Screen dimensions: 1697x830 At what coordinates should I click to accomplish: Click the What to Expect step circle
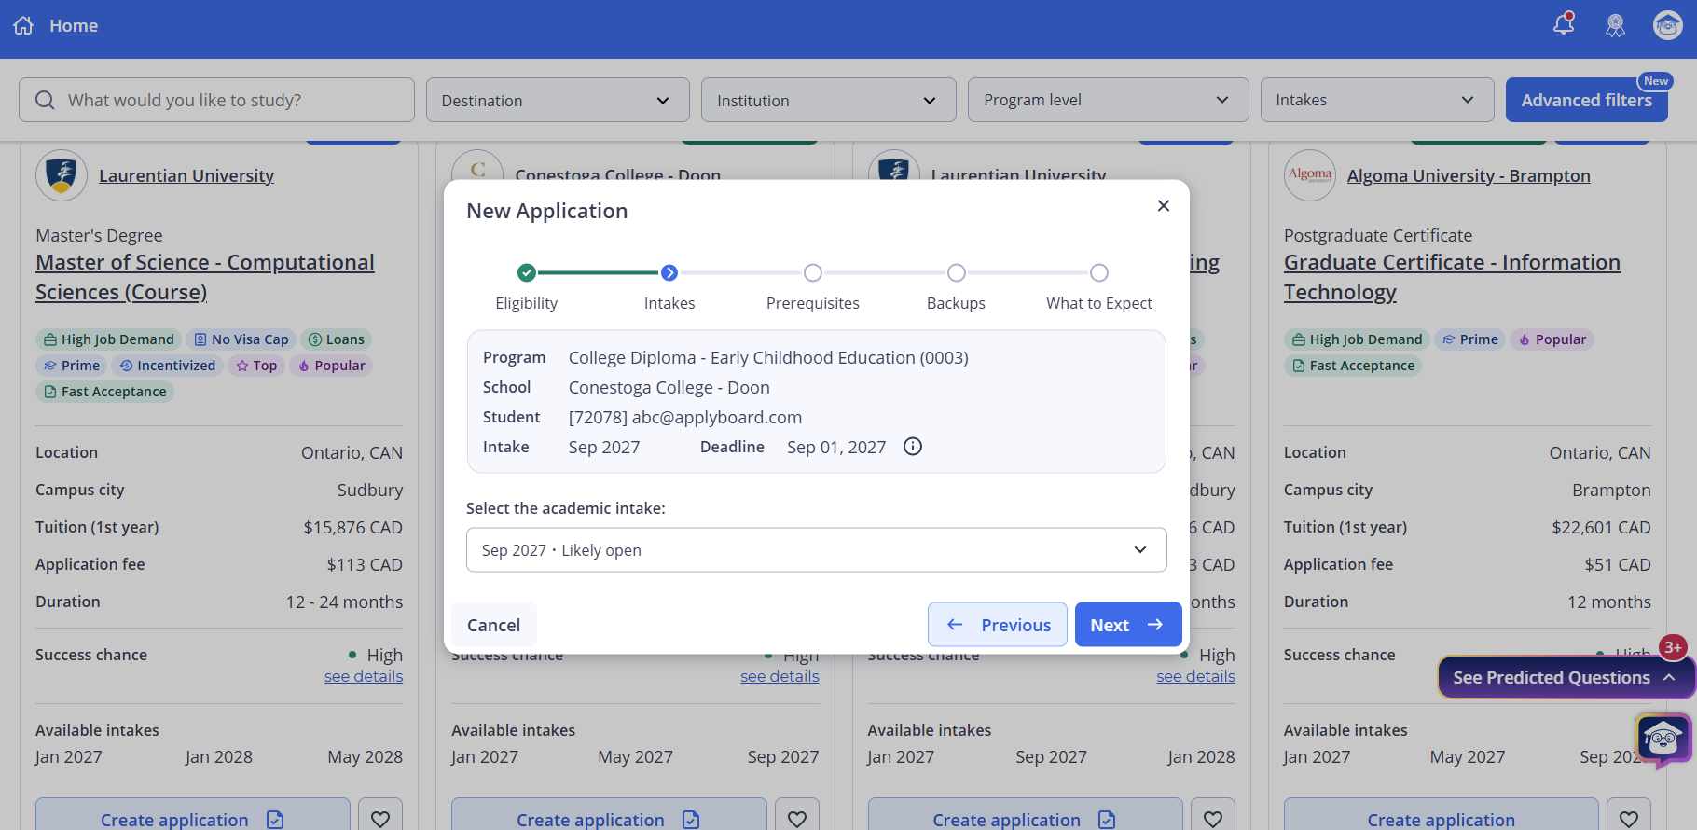1099,272
